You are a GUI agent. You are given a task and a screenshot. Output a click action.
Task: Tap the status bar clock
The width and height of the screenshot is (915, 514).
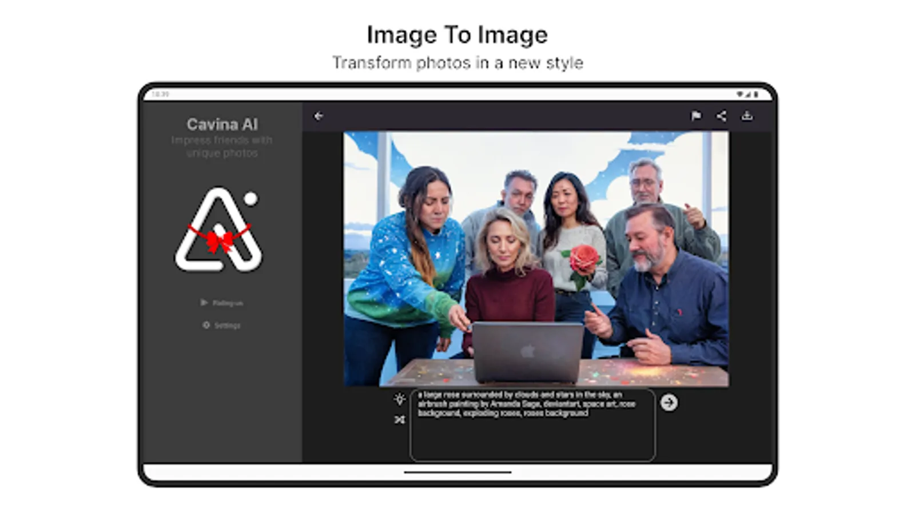161,94
